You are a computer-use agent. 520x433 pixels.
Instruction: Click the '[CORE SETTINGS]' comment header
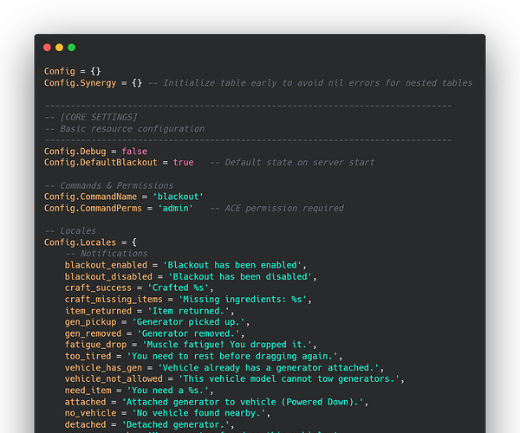pyautogui.click(x=92, y=117)
